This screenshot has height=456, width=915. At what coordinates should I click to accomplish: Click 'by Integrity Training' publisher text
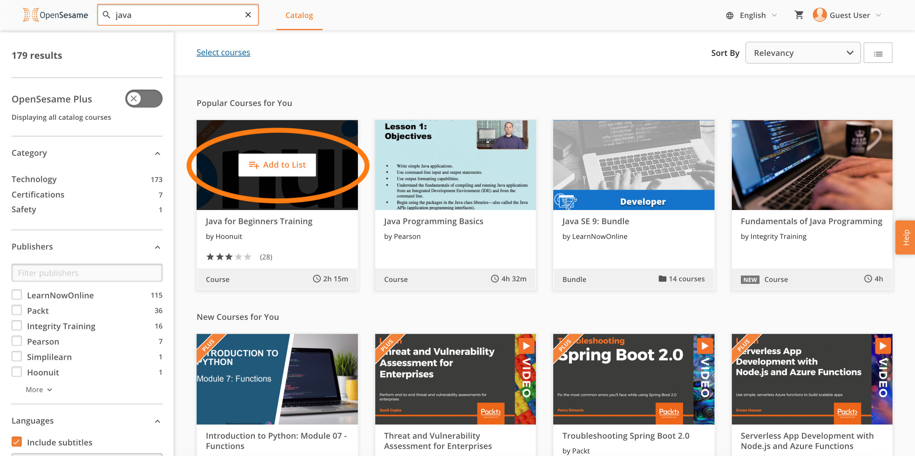pos(774,236)
